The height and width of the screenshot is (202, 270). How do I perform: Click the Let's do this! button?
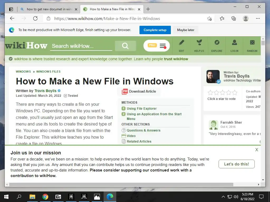(237, 164)
